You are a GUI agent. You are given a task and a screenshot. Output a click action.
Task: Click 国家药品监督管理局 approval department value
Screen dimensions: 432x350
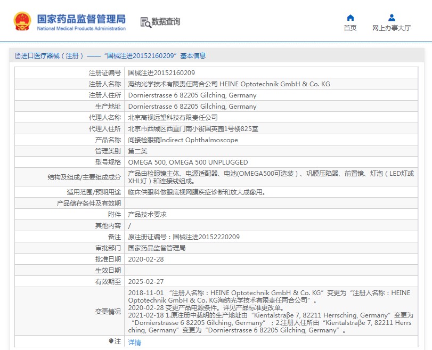[157, 248]
